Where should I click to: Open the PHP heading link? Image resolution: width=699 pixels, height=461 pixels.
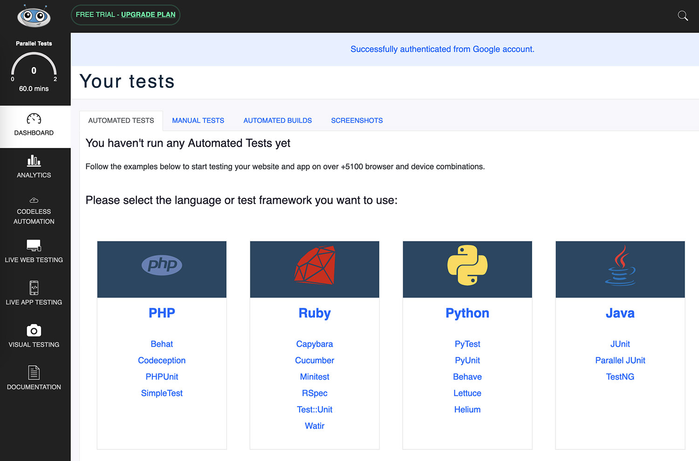162,313
